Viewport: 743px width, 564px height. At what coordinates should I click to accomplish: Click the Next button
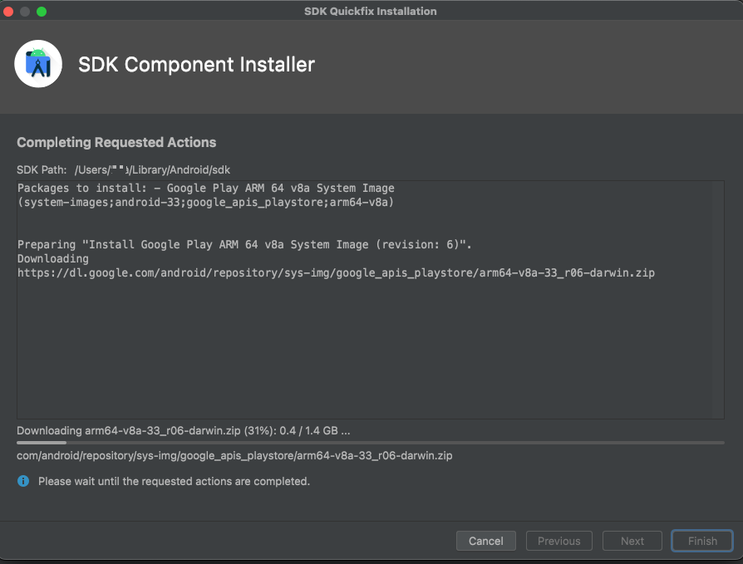pyautogui.click(x=632, y=541)
